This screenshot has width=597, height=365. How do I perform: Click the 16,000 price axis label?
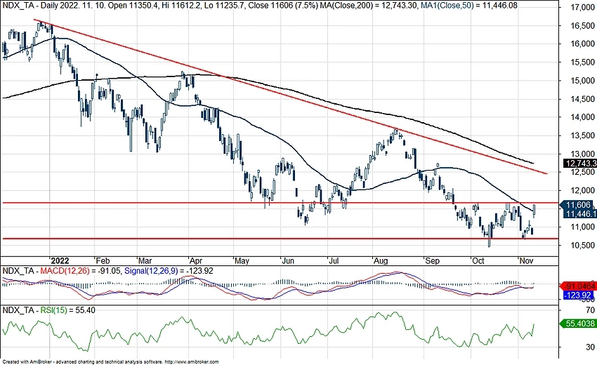[x=582, y=44]
